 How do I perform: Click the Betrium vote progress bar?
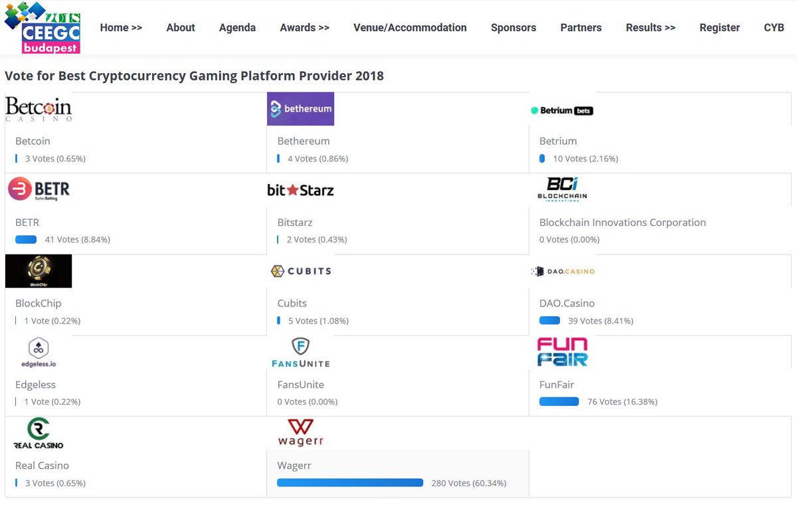(x=542, y=158)
